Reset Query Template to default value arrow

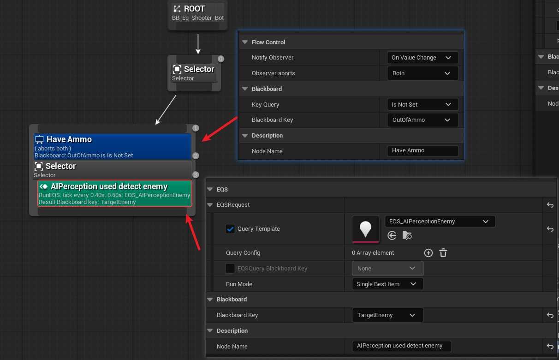(550, 229)
